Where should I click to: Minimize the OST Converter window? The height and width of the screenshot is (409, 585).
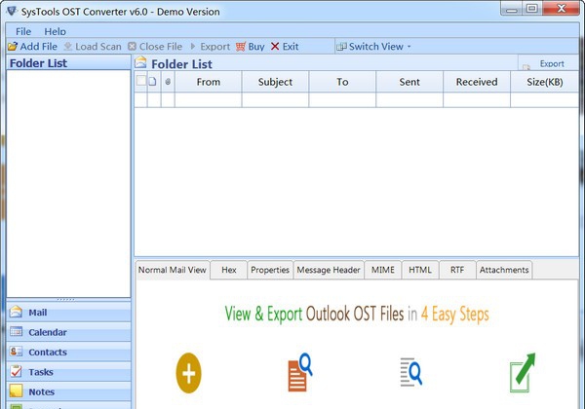tap(512, 9)
